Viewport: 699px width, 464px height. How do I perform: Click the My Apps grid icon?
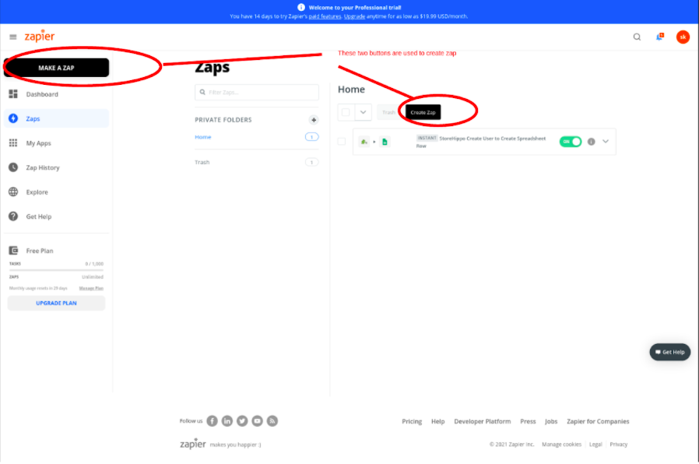(13, 143)
